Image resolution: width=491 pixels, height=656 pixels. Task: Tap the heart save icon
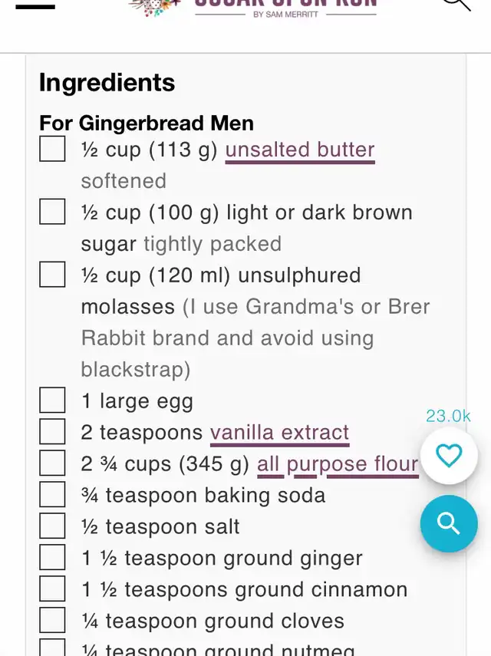tap(449, 457)
